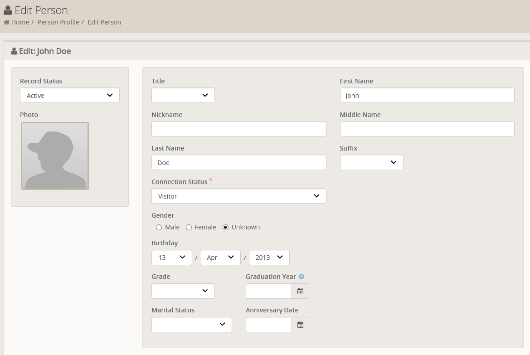Expand the Title dropdown

[x=183, y=95]
